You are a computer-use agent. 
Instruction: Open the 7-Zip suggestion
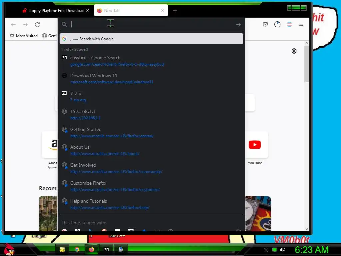click(x=152, y=97)
